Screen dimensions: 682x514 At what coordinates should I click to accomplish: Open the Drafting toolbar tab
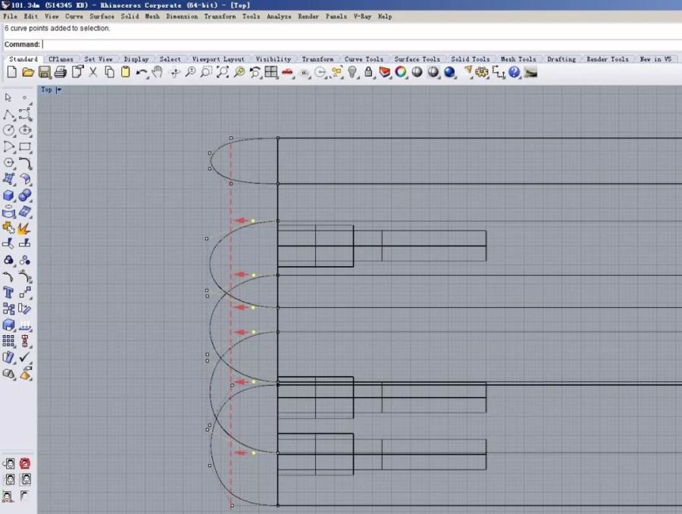coord(562,59)
